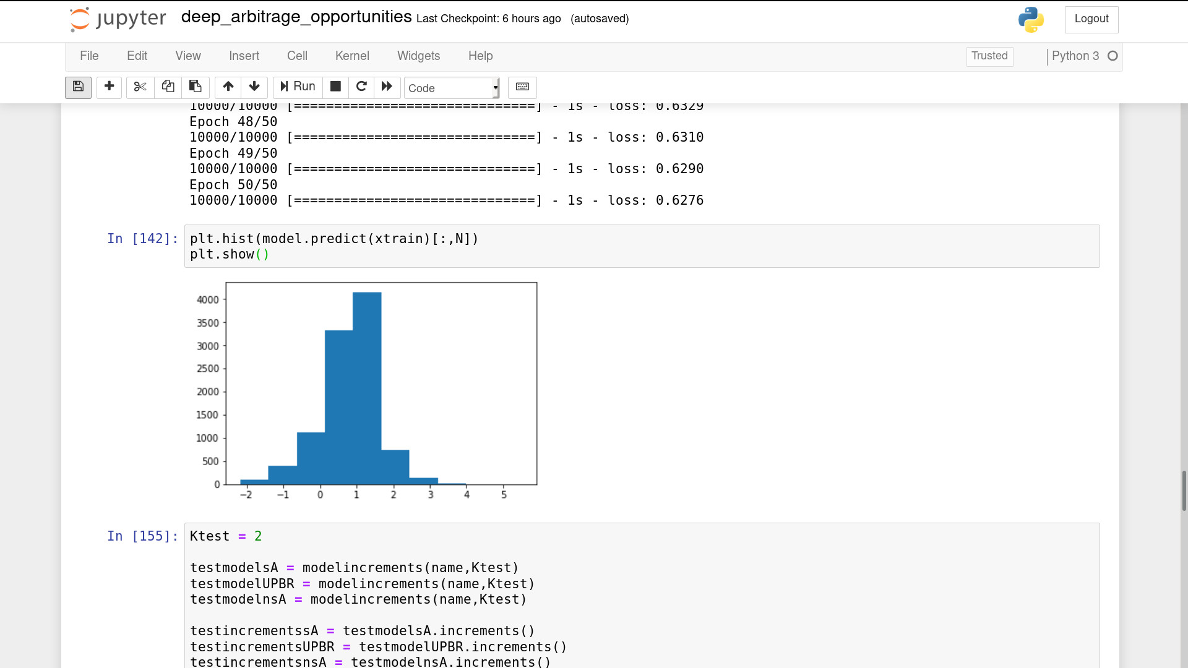Open the File menu
Screen dimensions: 1188x668
[89, 56]
